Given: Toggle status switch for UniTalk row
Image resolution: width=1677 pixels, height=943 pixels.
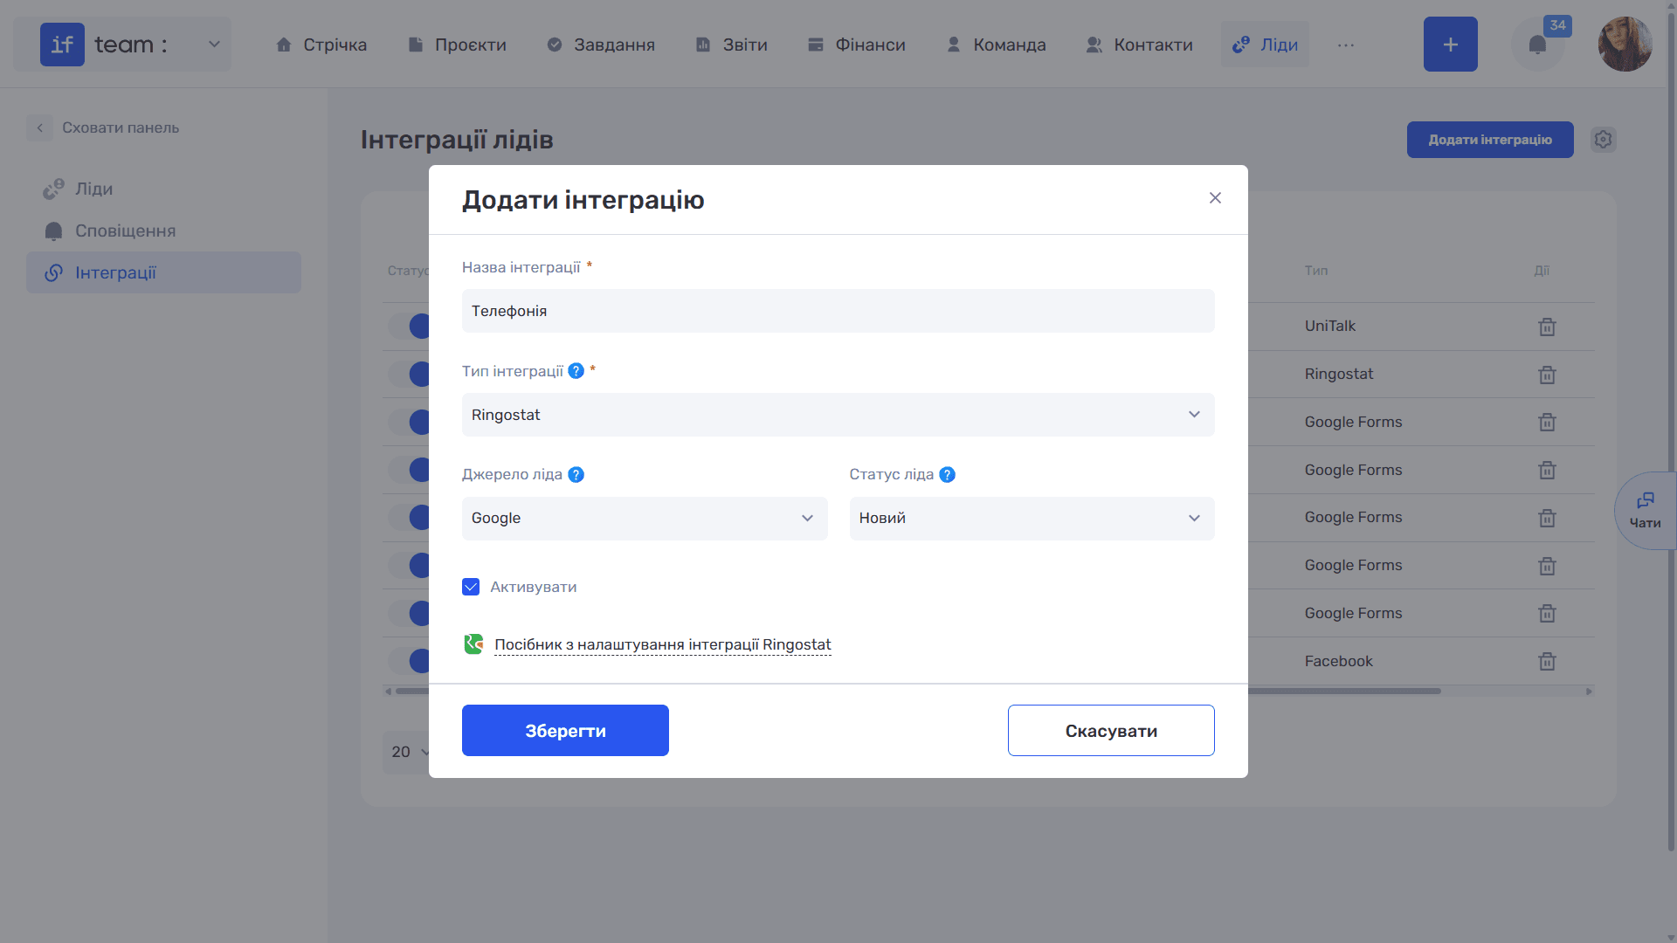Looking at the screenshot, I should tap(411, 327).
